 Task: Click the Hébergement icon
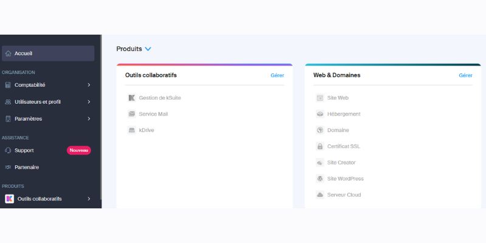[320, 114]
